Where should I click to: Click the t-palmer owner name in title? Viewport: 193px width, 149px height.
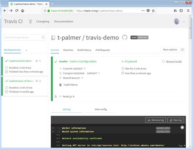69,37
